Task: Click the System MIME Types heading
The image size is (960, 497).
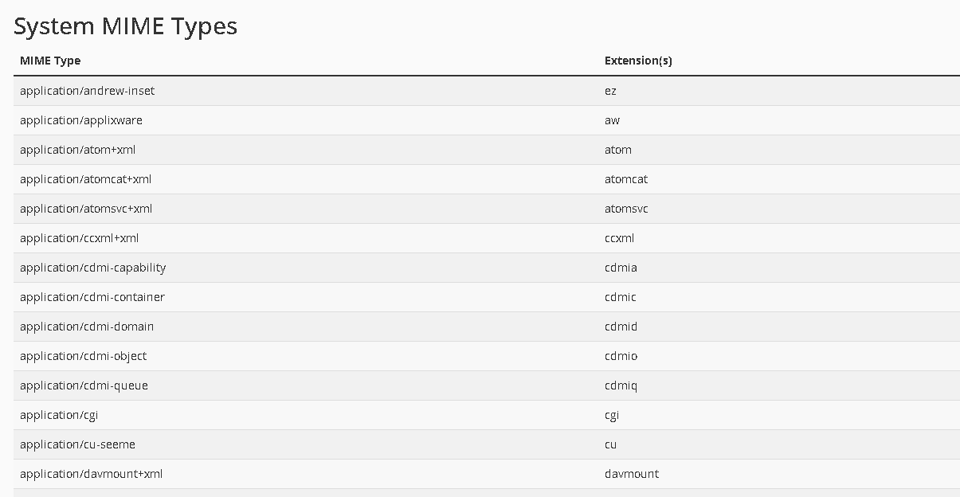Action: pos(126,26)
